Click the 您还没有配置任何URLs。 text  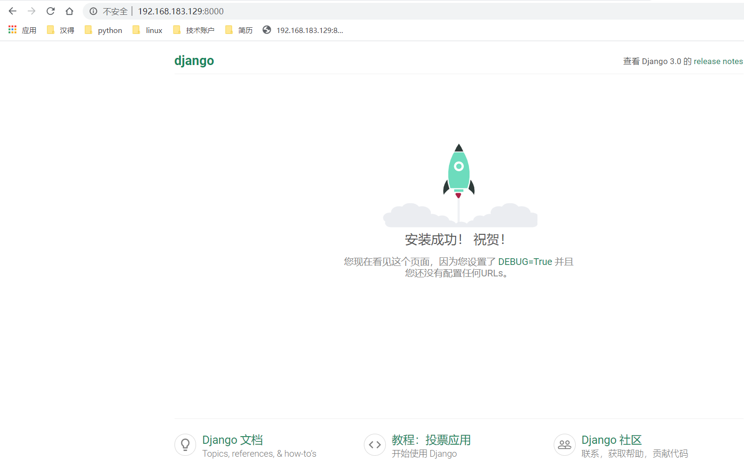457,273
